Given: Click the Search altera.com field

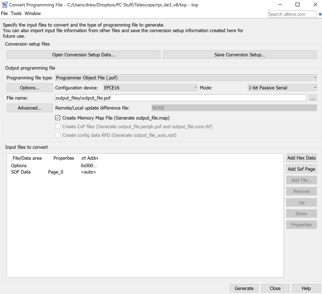Looking at the screenshot, I should [x=292, y=14].
